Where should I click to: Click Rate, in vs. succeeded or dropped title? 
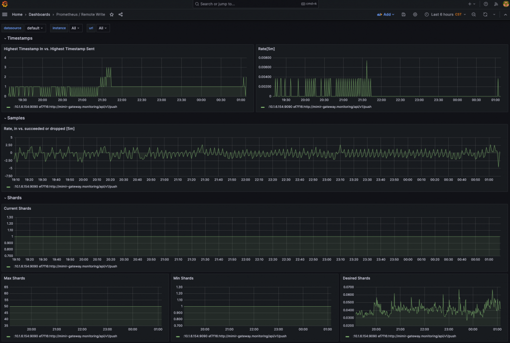click(39, 129)
